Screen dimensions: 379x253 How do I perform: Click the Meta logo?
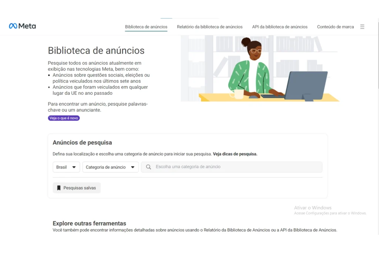(x=22, y=26)
